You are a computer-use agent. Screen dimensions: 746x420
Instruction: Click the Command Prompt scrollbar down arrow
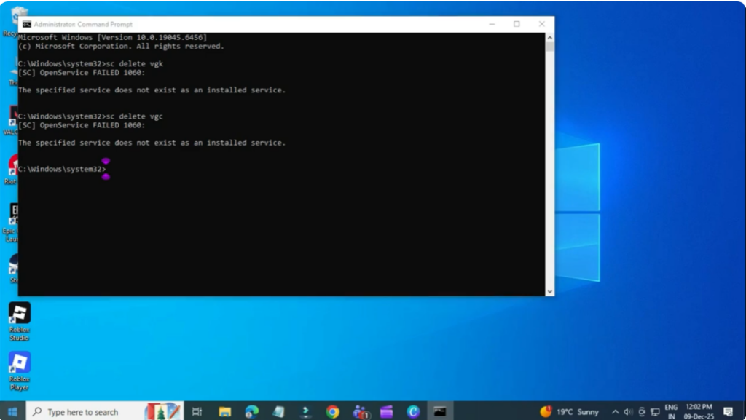[x=549, y=290]
